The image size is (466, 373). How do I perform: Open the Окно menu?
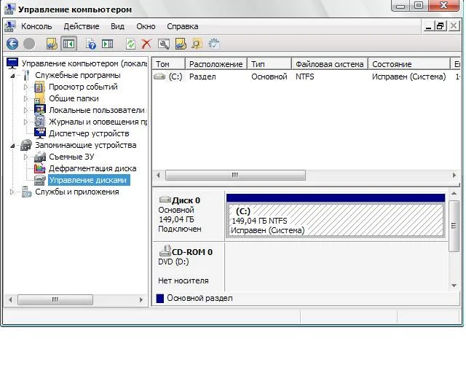(146, 26)
